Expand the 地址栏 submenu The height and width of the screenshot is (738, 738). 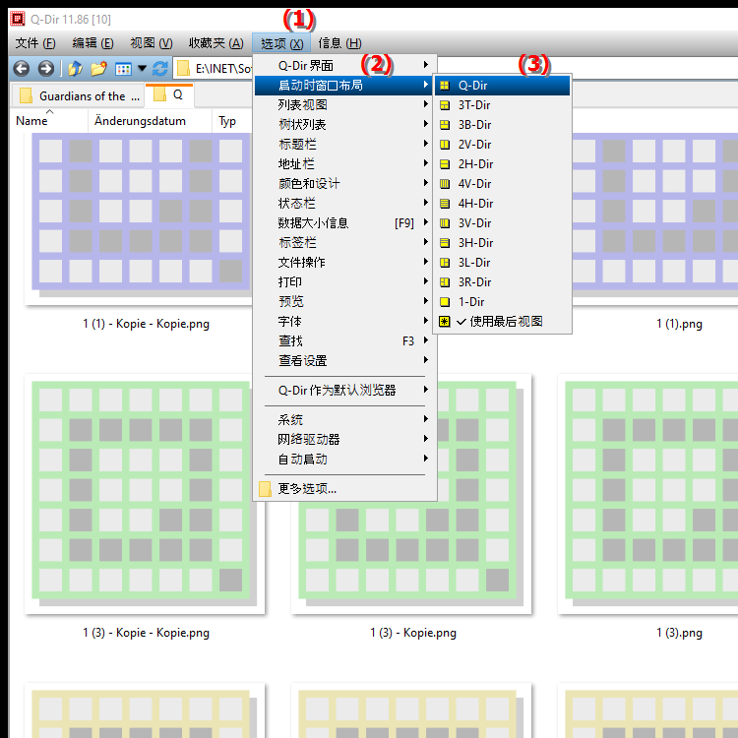click(x=345, y=163)
